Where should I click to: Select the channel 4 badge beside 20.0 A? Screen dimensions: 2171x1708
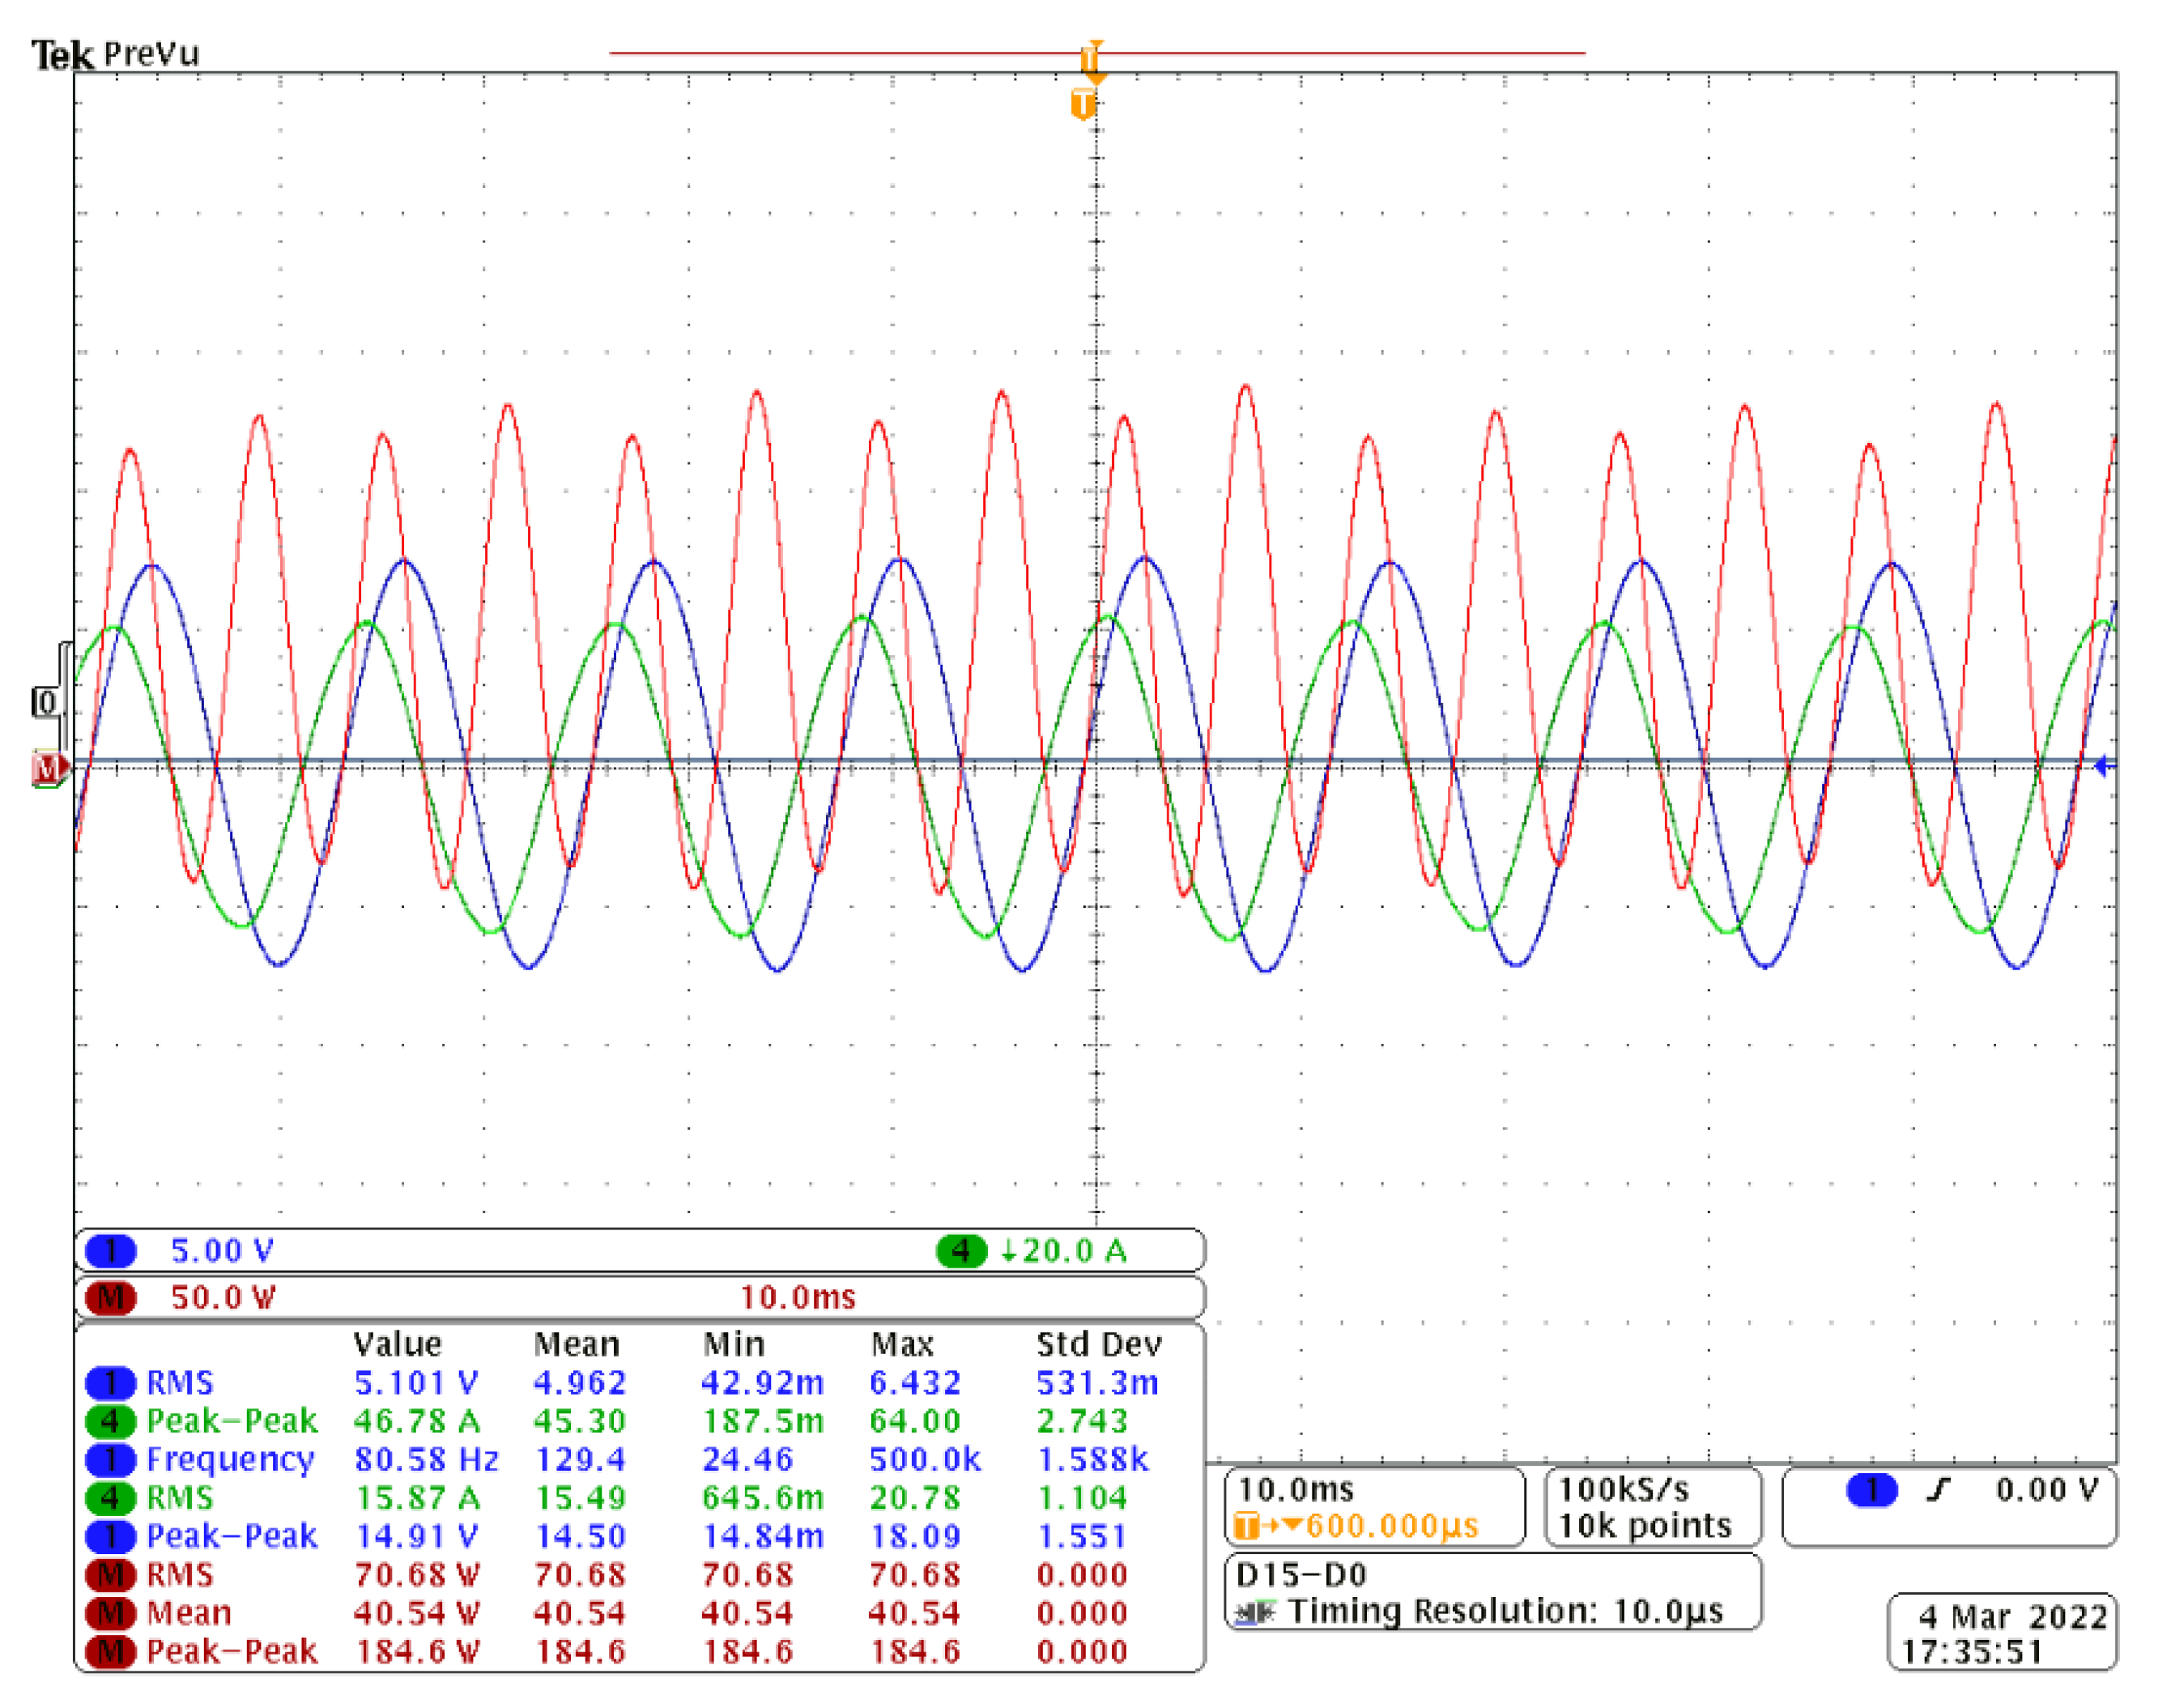coord(960,1250)
